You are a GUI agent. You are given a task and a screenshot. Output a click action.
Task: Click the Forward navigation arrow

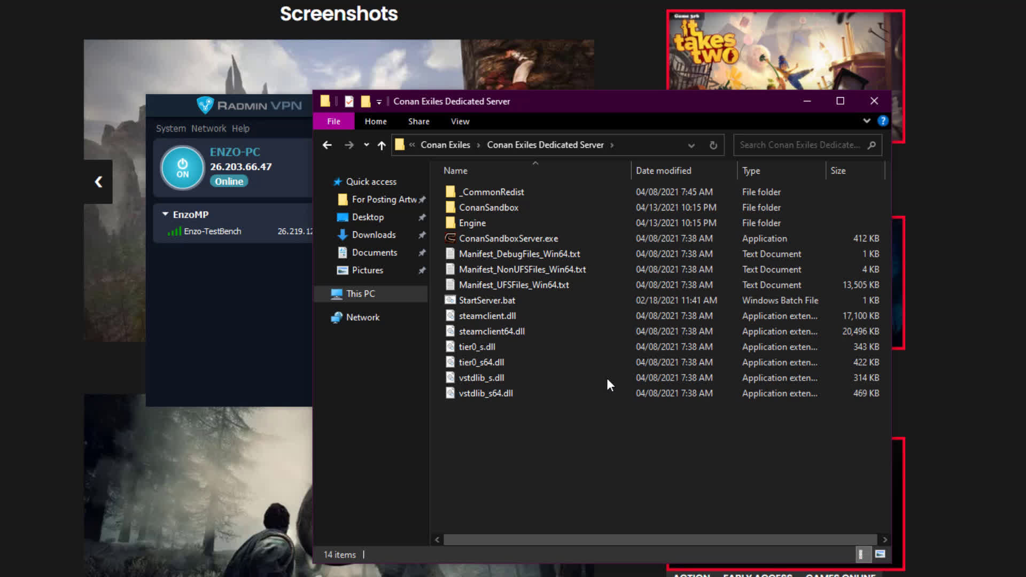coord(349,145)
